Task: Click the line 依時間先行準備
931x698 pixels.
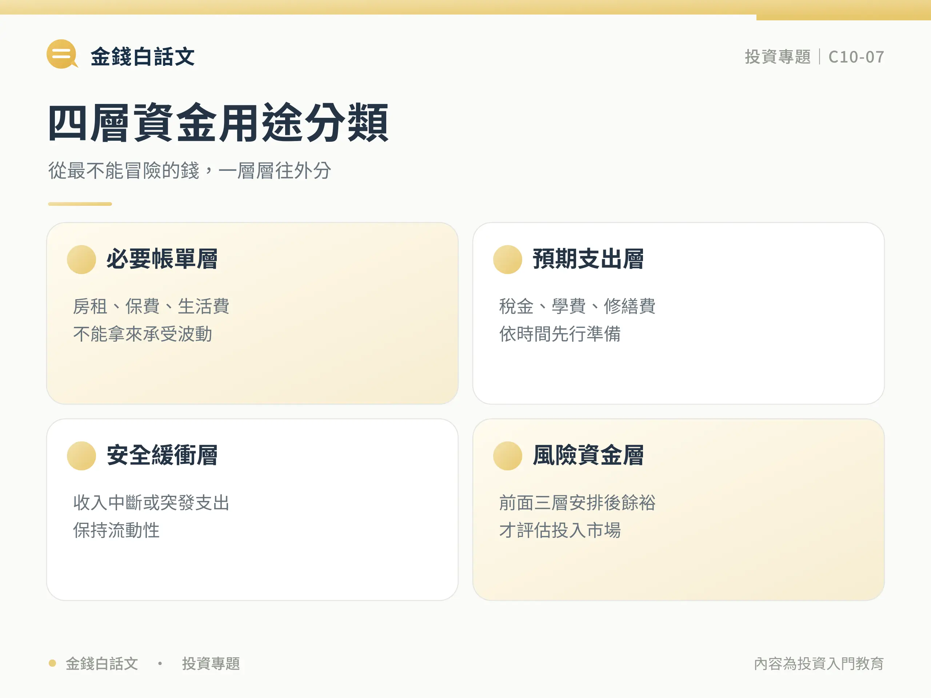Action: pyautogui.click(x=560, y=334)
